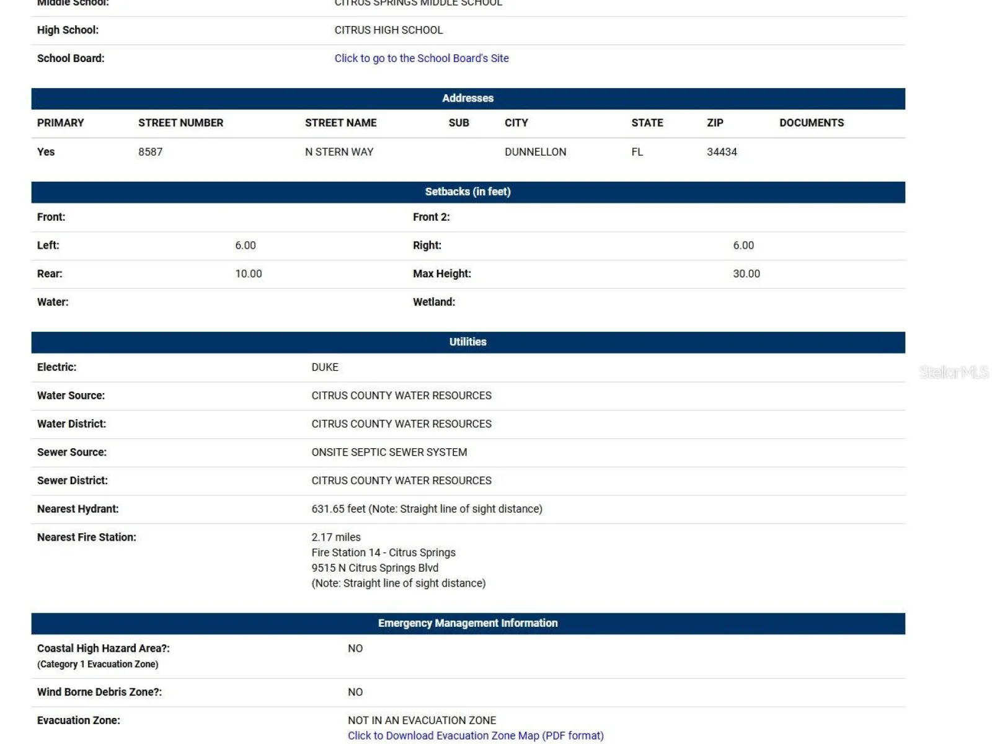Image resolution: width=992 pixels, height=744 pixels.
Task: Select the 9515 N Citrus Springs Blvd address
Action: click(x=374, y=568)
